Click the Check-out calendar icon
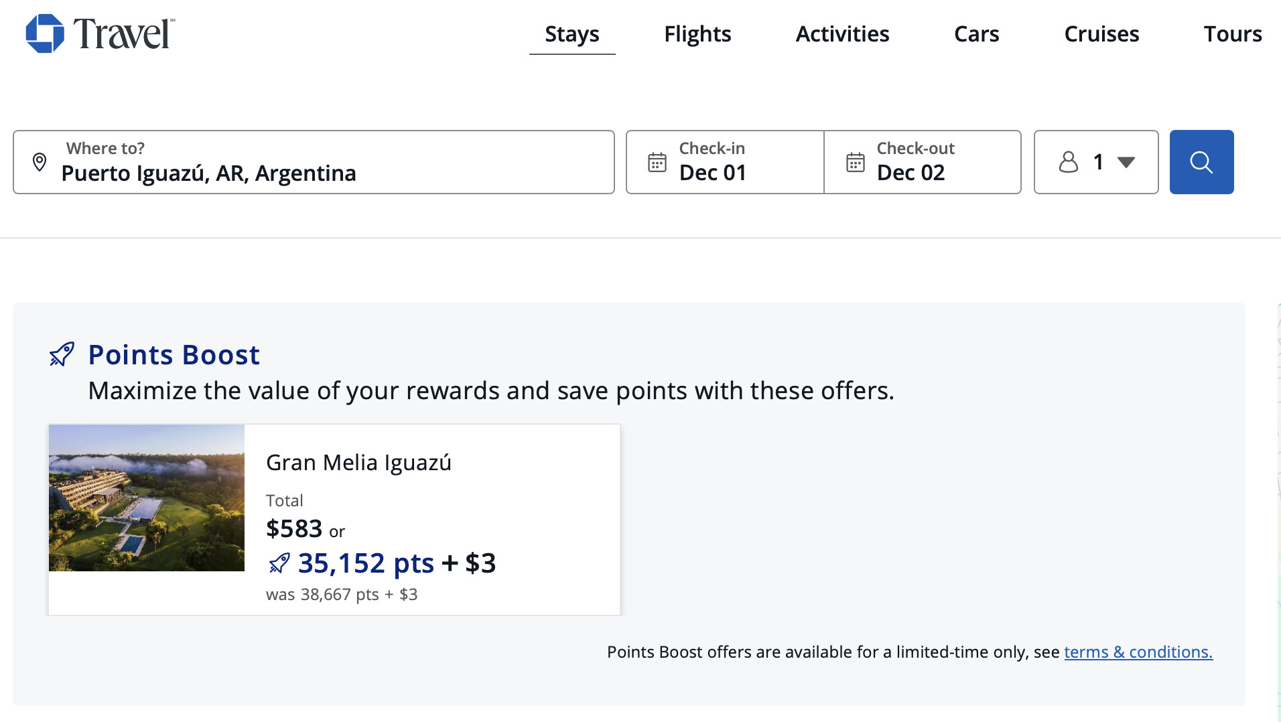1281x722 pixels. 855,162
